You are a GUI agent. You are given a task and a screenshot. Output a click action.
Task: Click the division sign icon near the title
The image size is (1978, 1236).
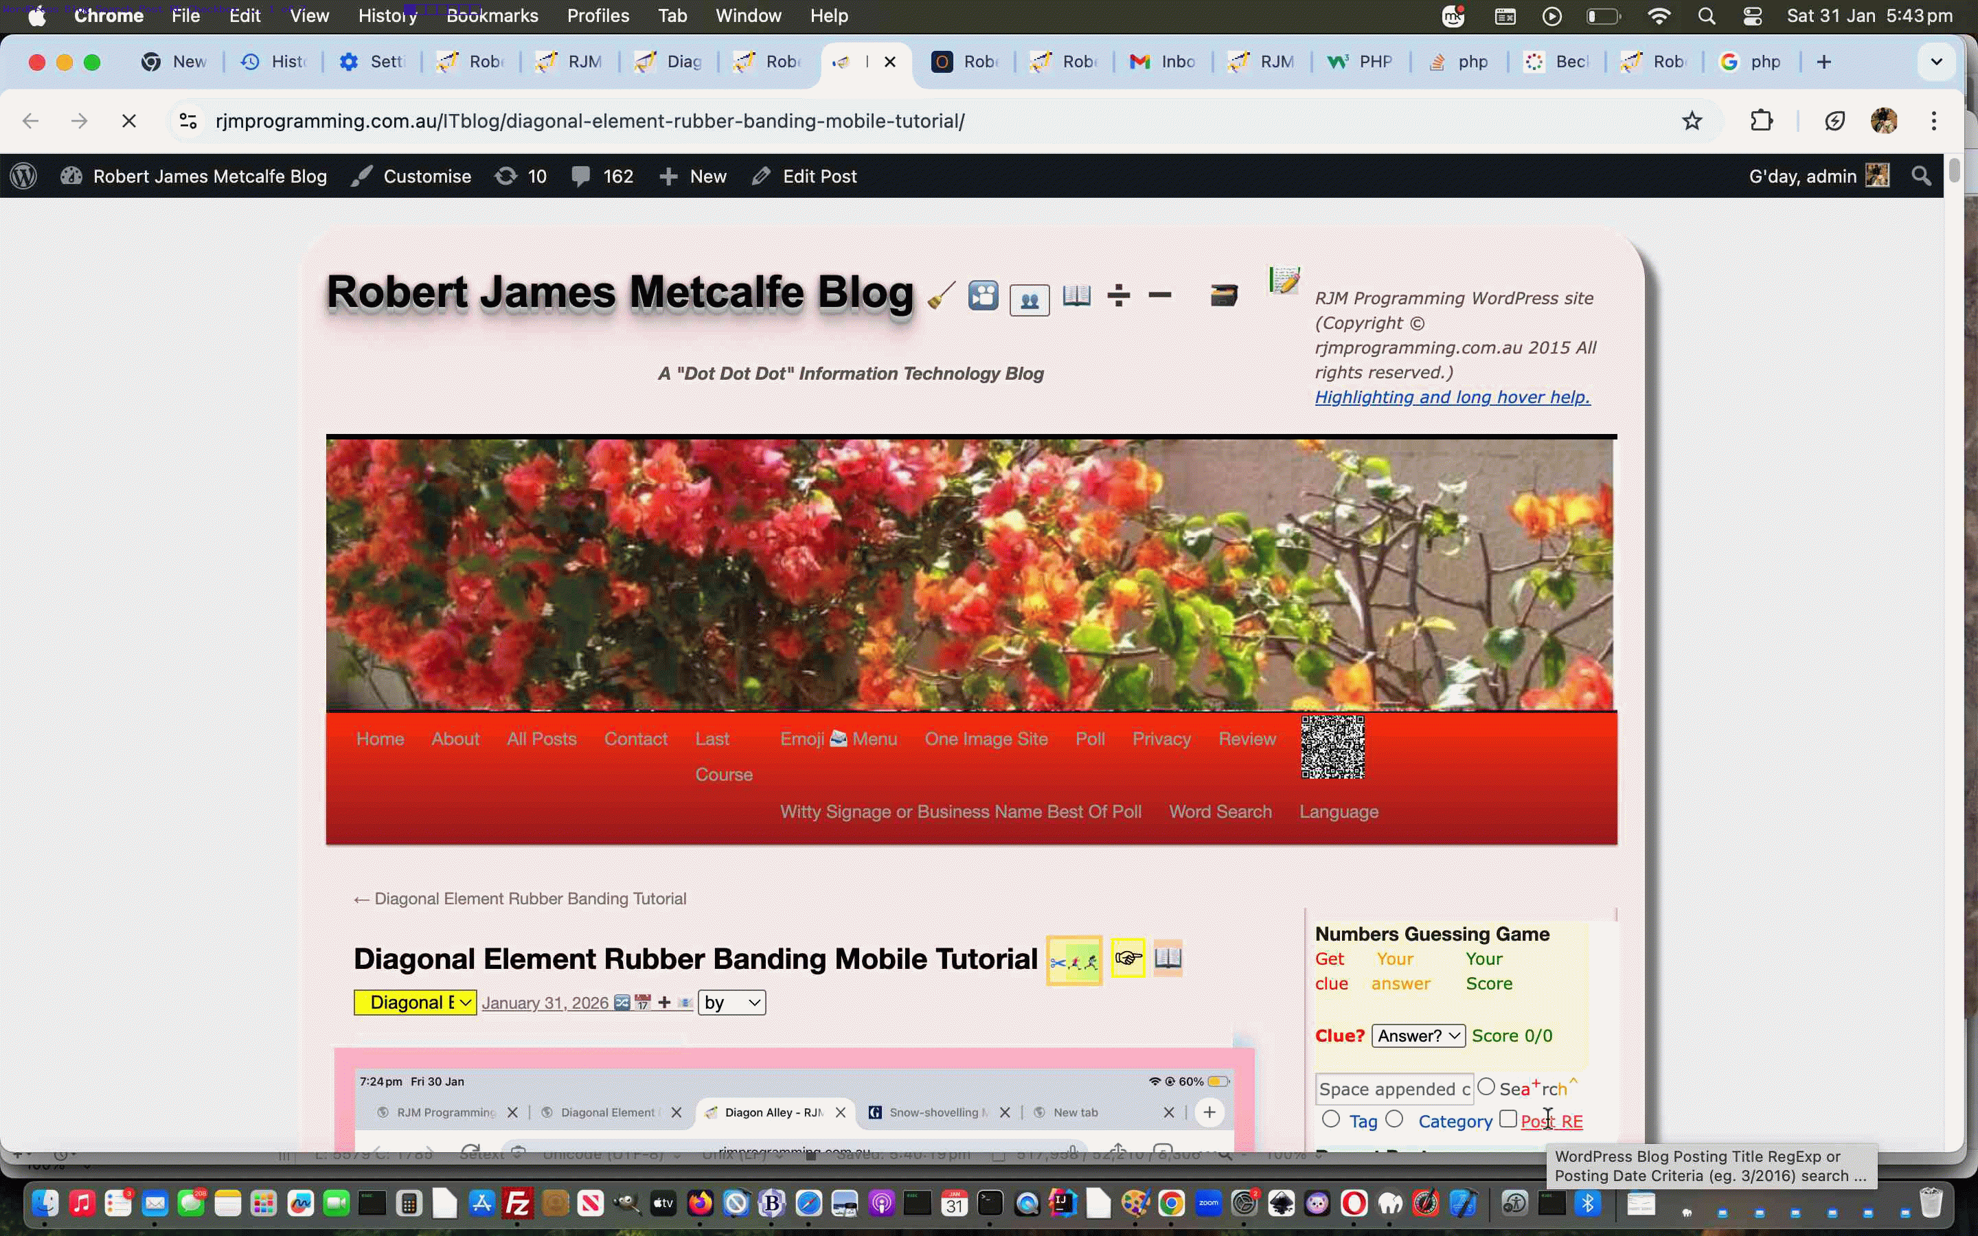1119,296
